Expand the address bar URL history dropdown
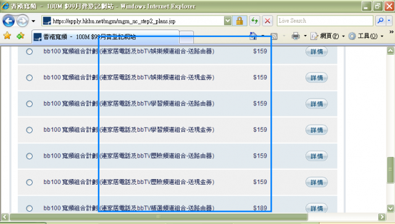Screen dimensions: 395x224 coord(228,21)
